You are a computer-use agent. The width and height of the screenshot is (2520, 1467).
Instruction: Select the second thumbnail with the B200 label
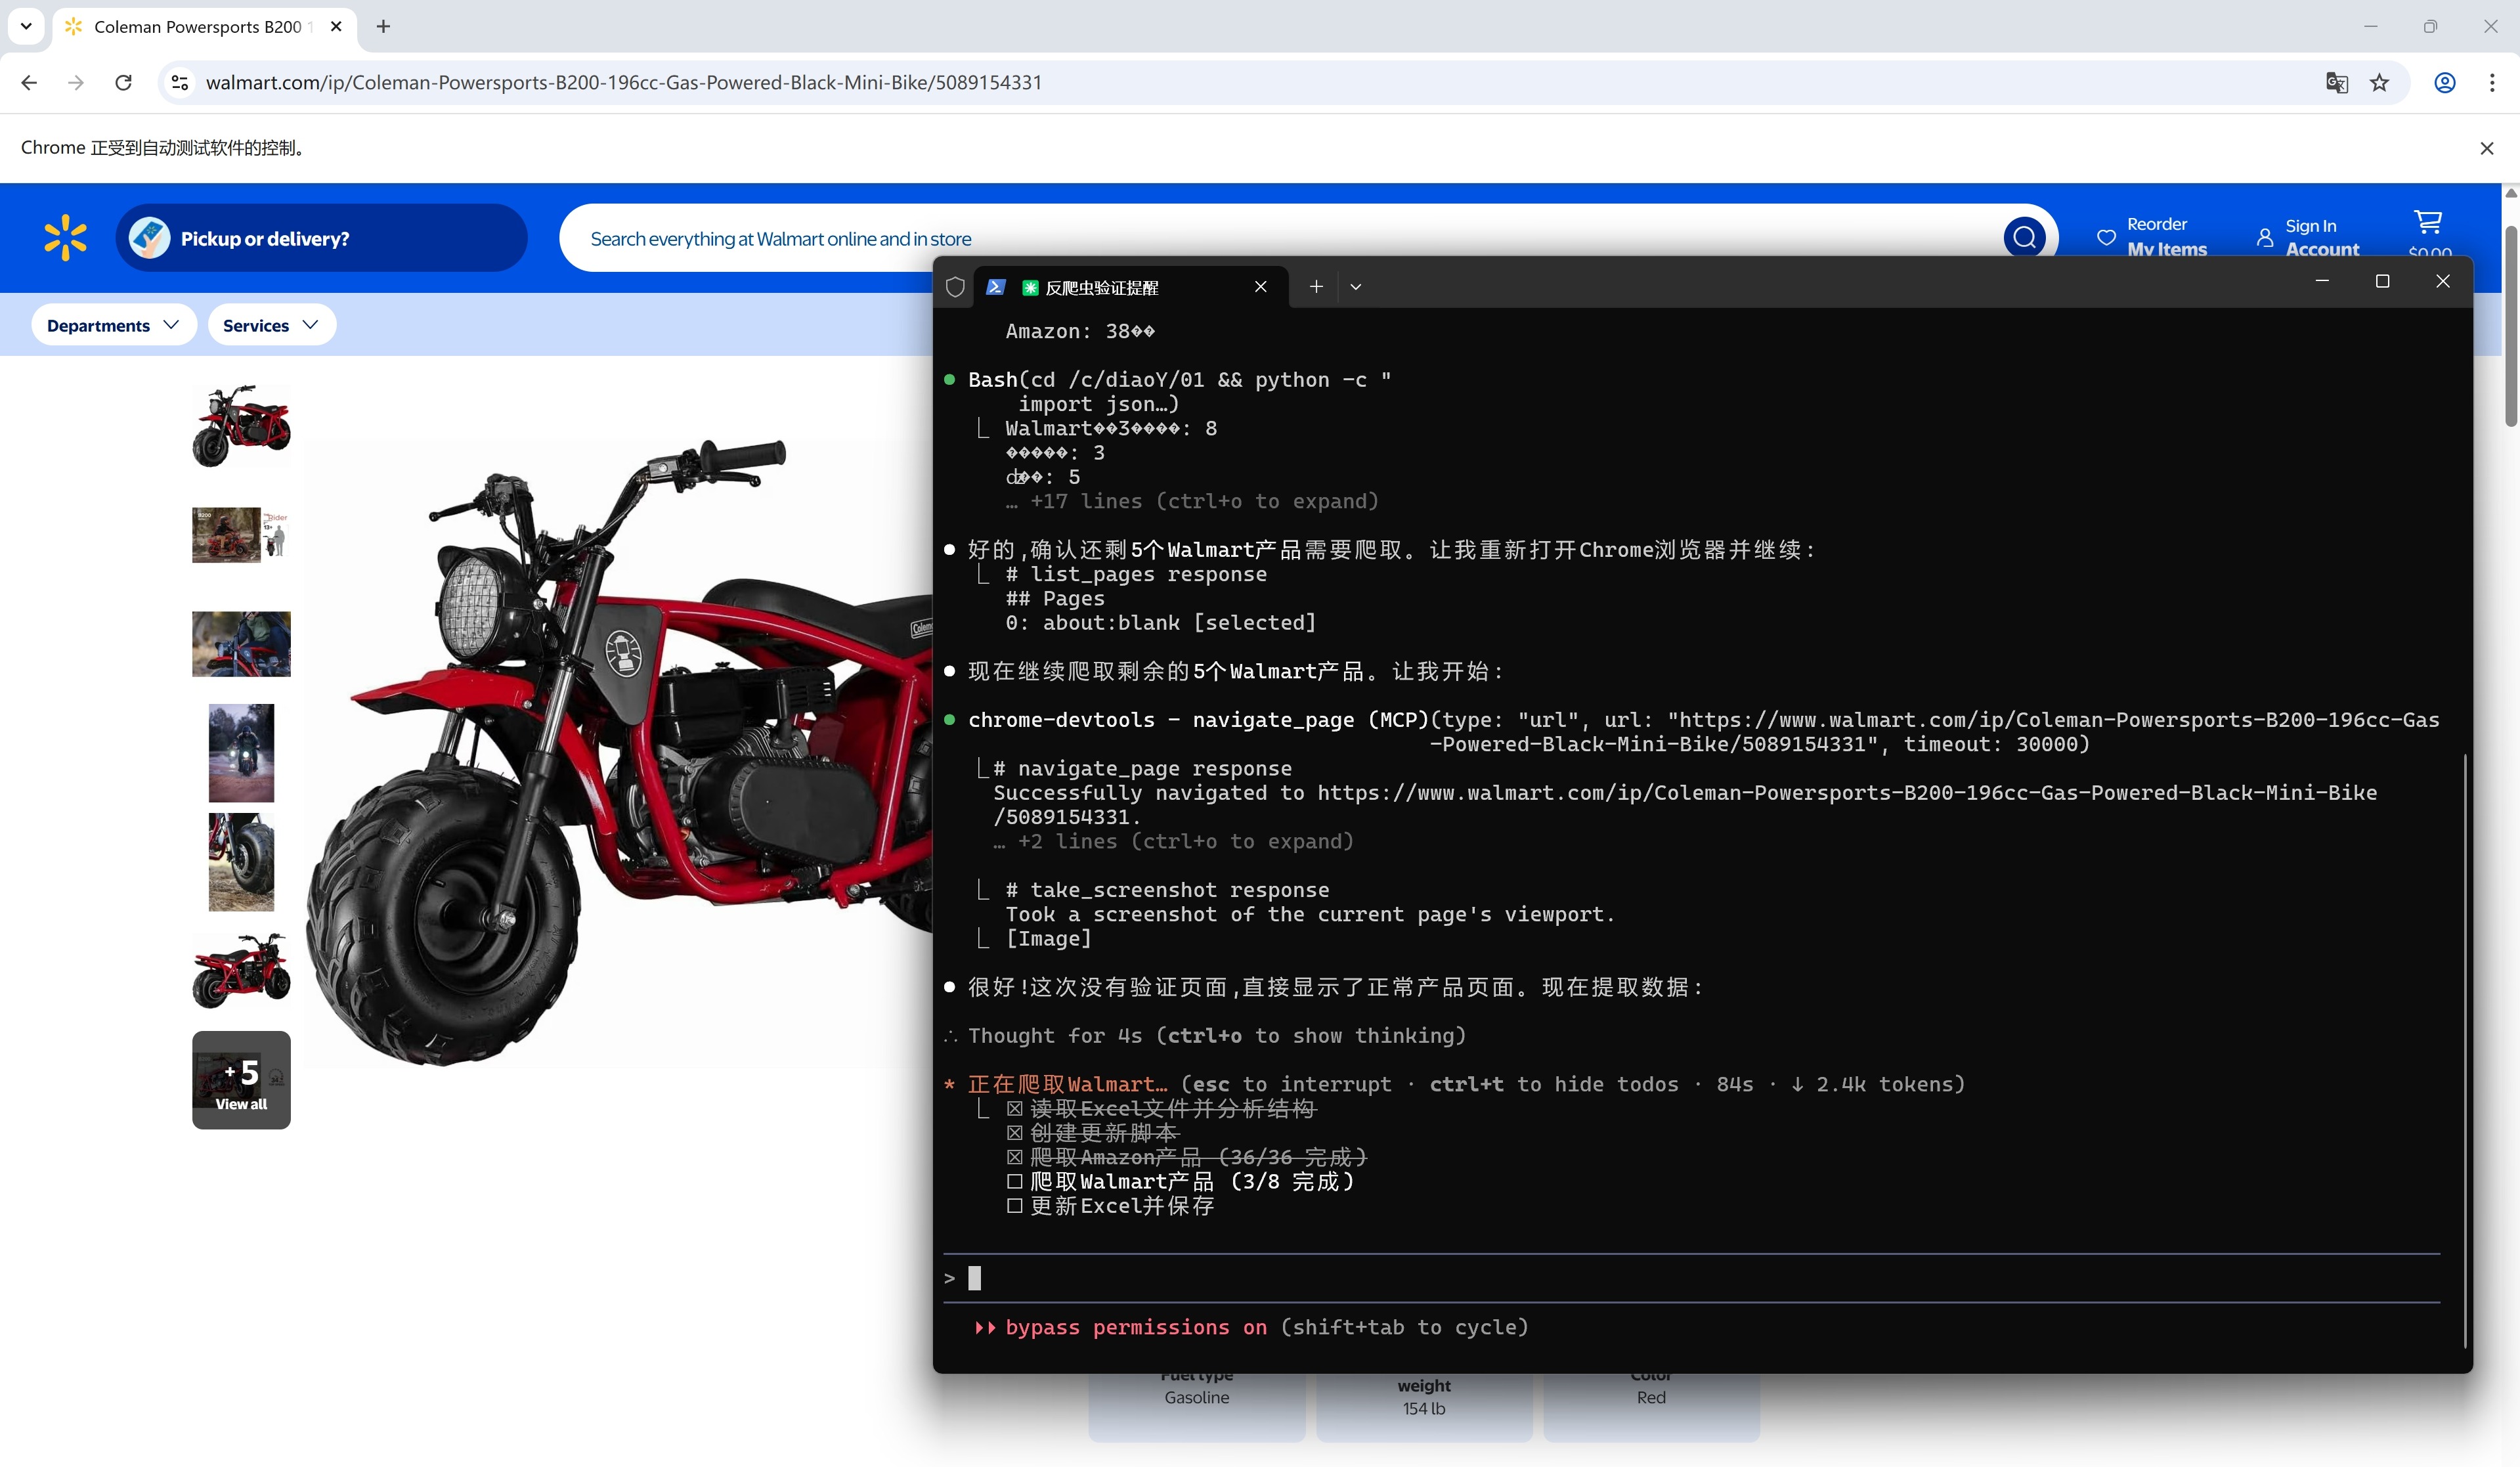[241, 535]
